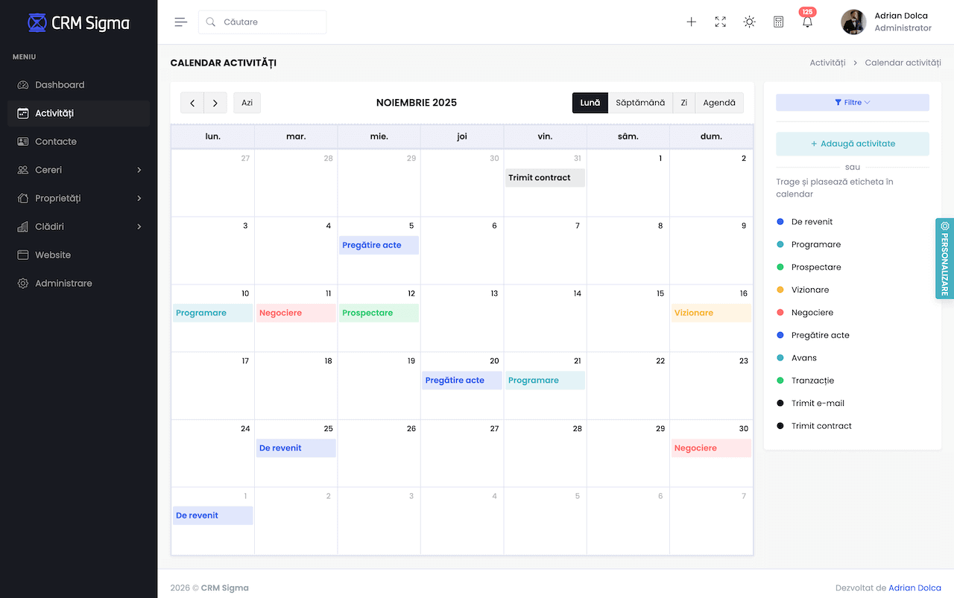Screen dimensions: 954x598
Task: Collapse the sidebar with the hamburger toggle
Action: click(x=180, y=22)
